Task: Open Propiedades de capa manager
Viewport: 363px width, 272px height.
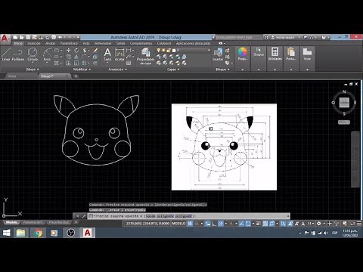Action: (x=146, y=56)
